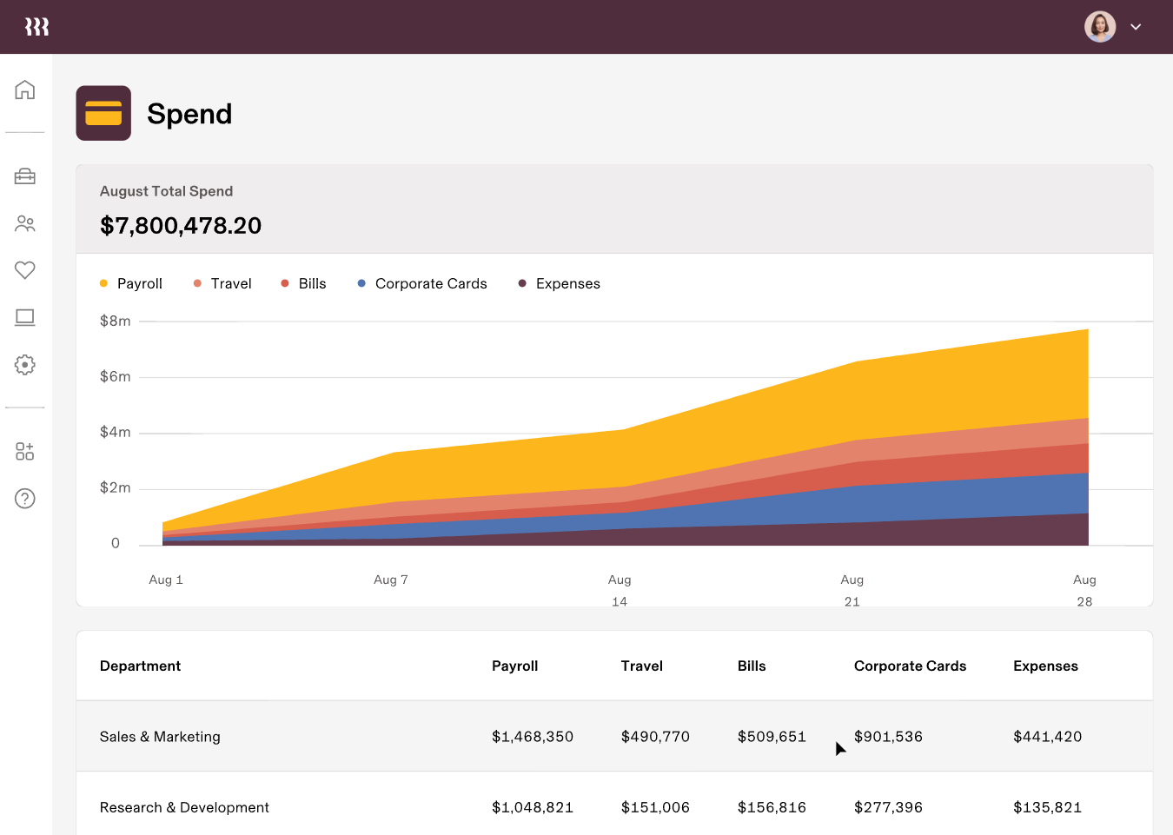Select the Sales & Marketing row
This screenshot has width=1173, height=835.
coord(614,736)
